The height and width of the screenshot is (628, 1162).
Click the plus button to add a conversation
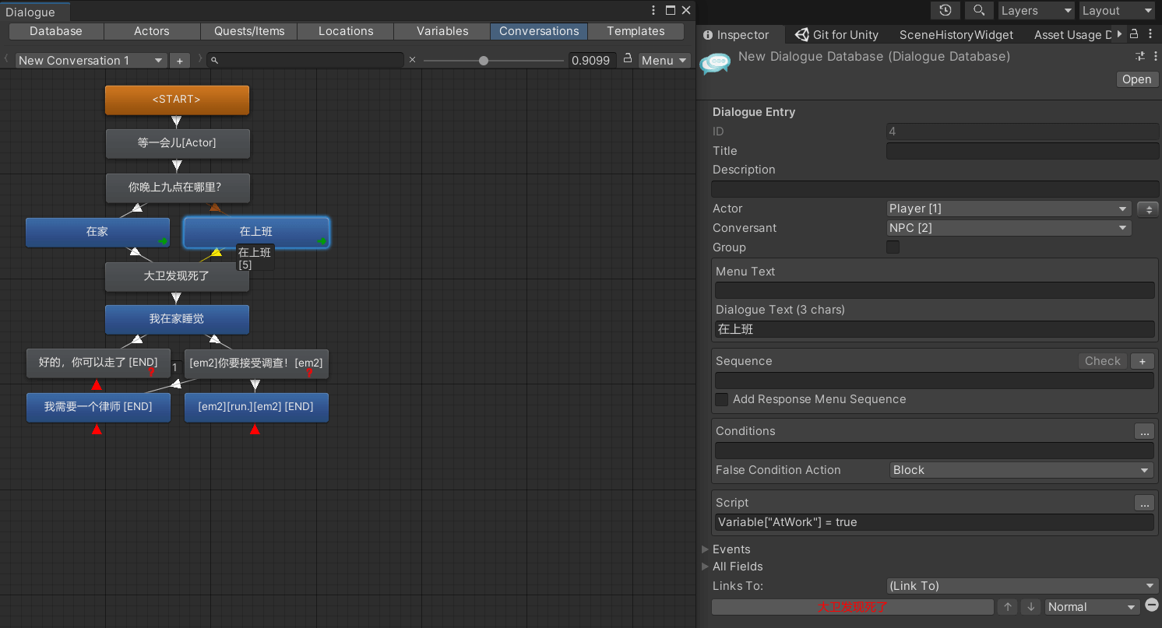179,60
